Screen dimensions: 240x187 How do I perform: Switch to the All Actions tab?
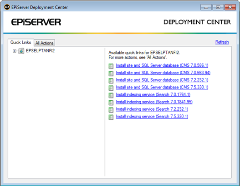click(44, 43)
